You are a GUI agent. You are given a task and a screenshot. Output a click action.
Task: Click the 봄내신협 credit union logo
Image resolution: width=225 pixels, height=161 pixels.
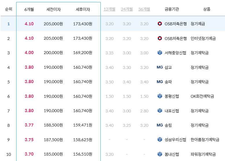(160, 154)
